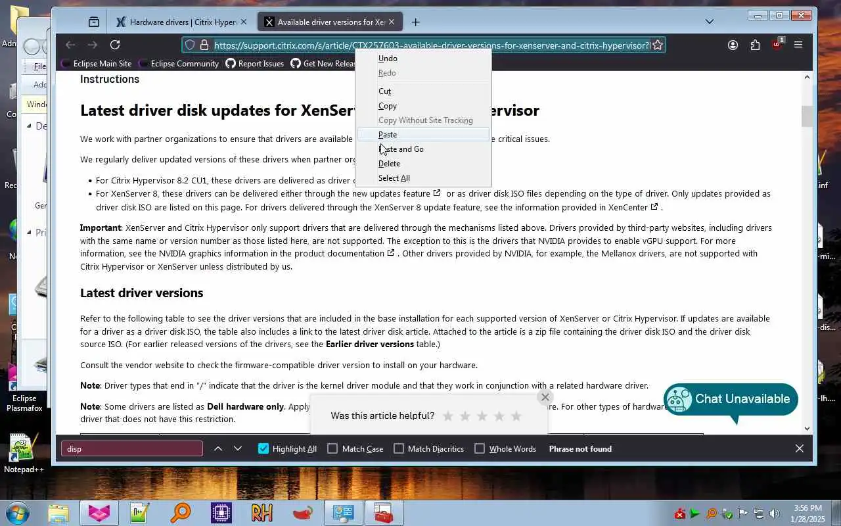The image size is (841, 526).
Task: Close the find bar
Action: click(x=800, y=448)
